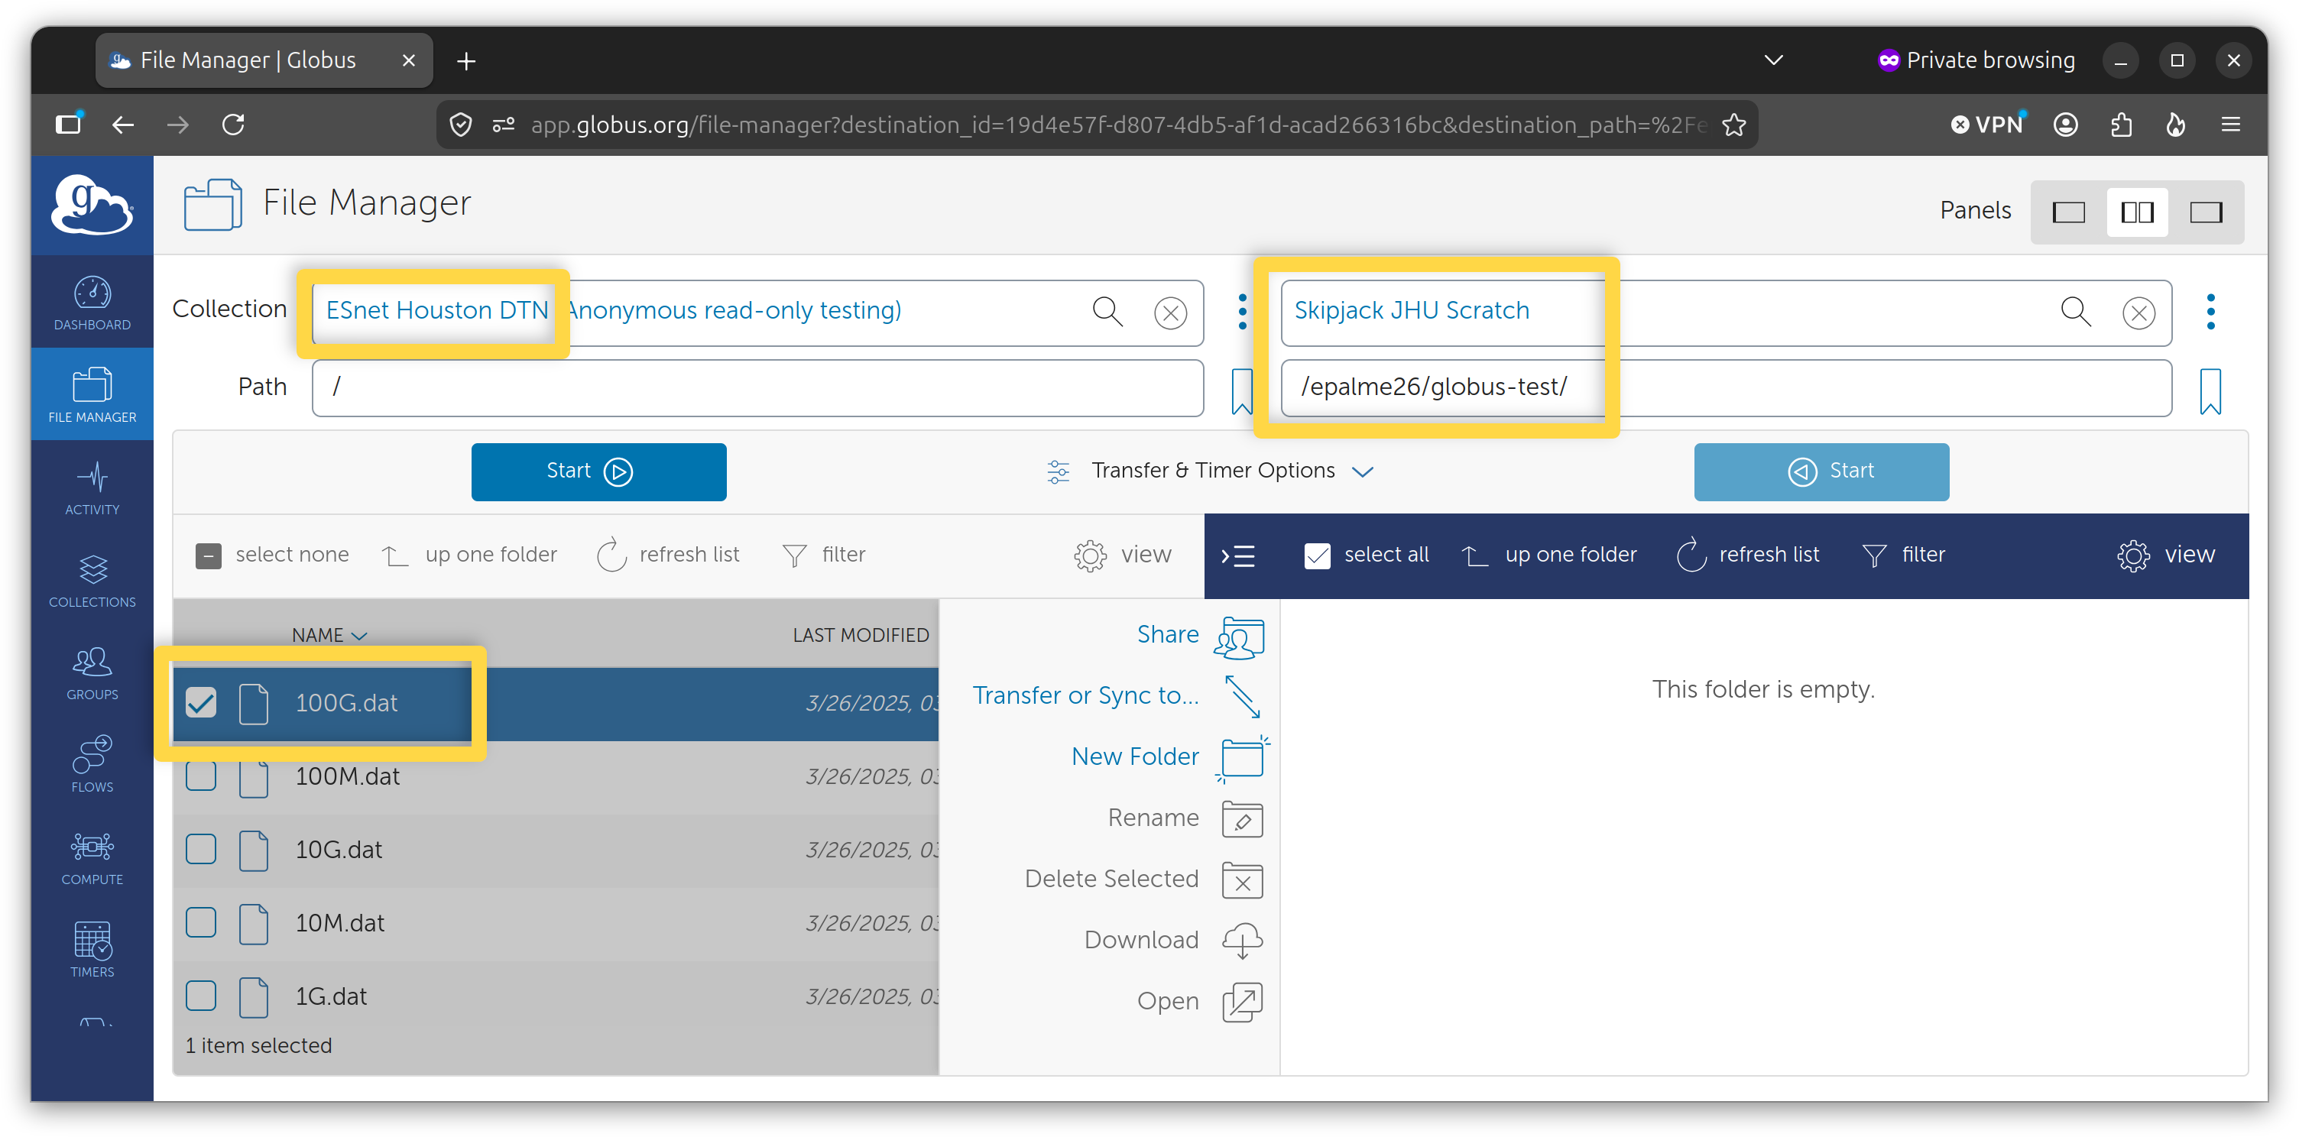
Task: Click select none in left panel
Action: pyautogui.click(x=271, y=555)
